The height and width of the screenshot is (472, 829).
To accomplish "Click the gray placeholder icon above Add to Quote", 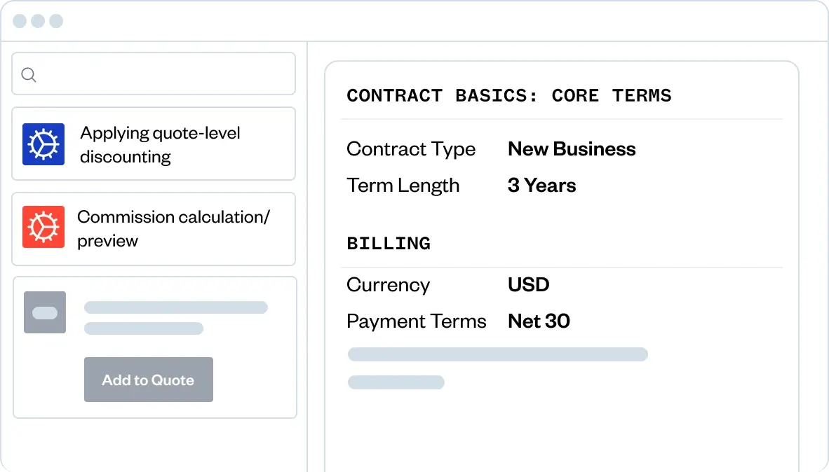I will (45, 312).
